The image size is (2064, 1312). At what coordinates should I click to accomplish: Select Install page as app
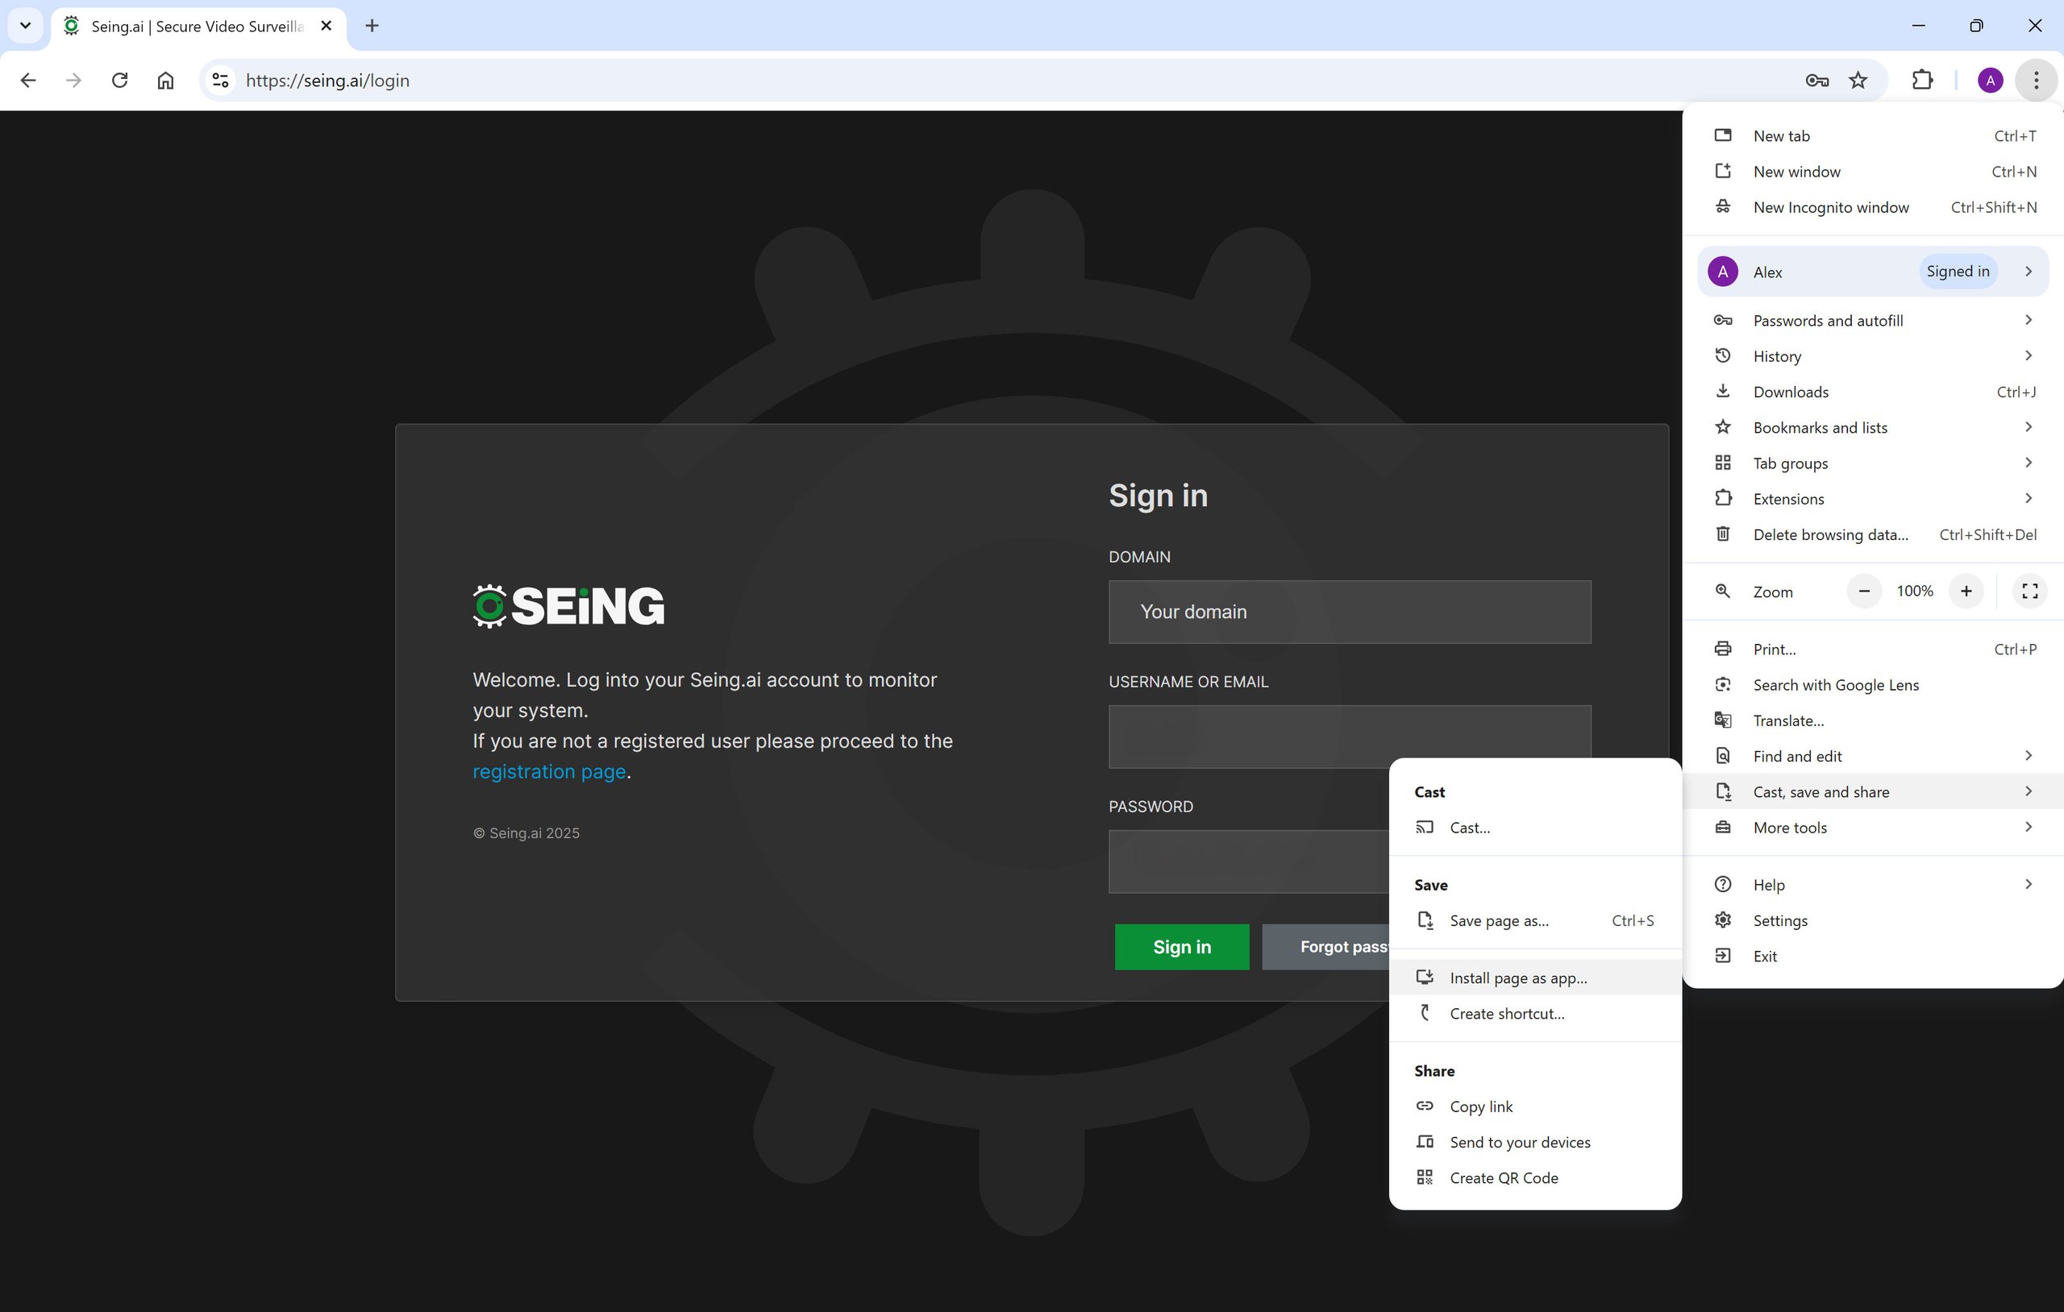1518,978
